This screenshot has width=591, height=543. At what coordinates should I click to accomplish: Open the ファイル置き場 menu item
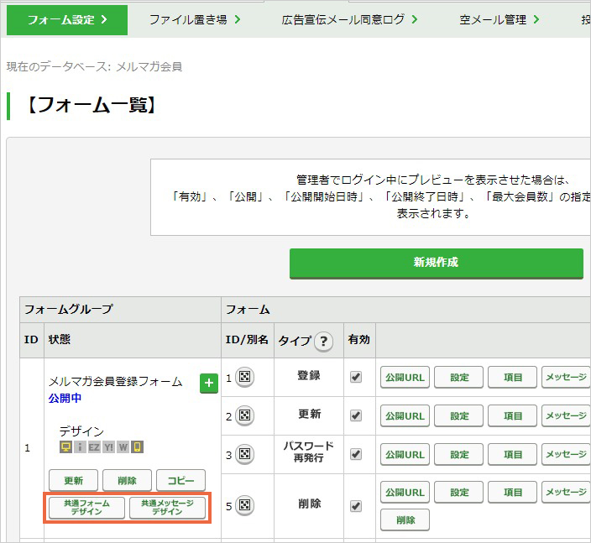click(x=195, y=19)
